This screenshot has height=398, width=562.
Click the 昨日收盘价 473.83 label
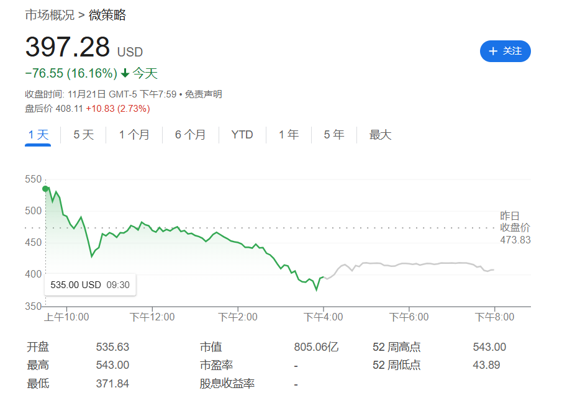[515, 228]
